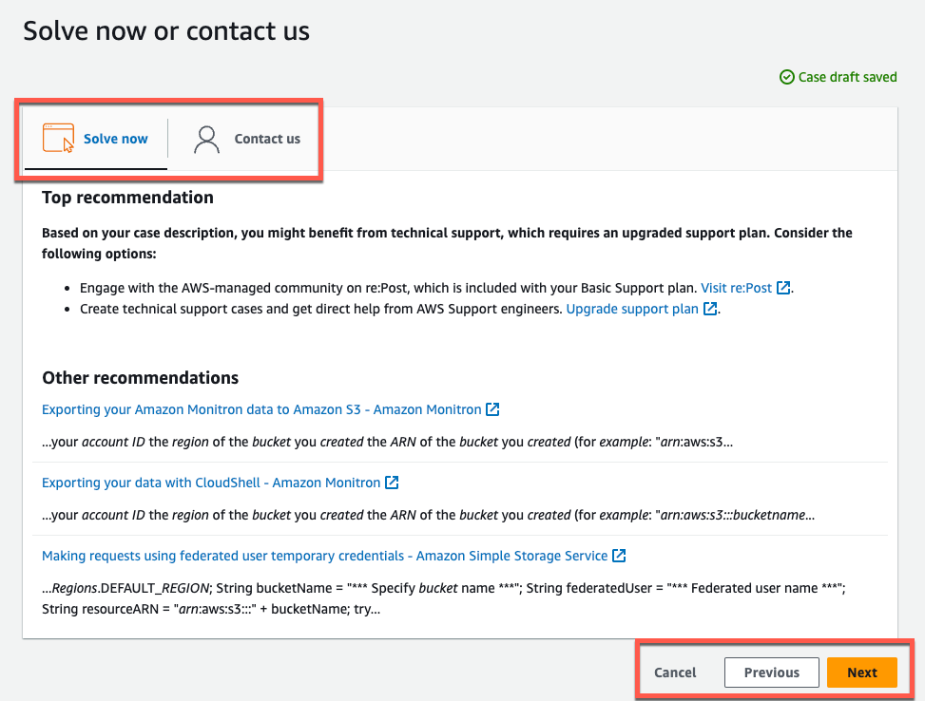This screenshot has height=701, width=925.
Task: Click the green check icon next to Case draft saved
Action: pyautogui.click(x=787, y=77)
